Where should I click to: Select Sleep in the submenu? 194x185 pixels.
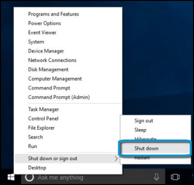pyautogui.click(x=156, y=130)
